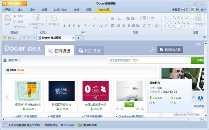
Task: Click the Text Box (文本框) icon
Action: 199,18
